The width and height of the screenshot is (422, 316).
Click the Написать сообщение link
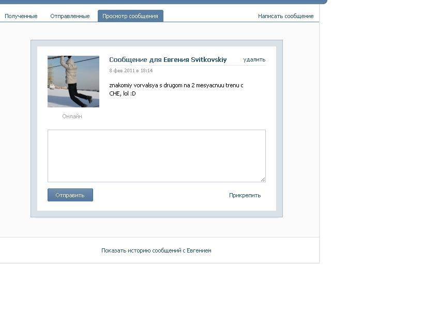pyautogui.click(x=286, y=16)
